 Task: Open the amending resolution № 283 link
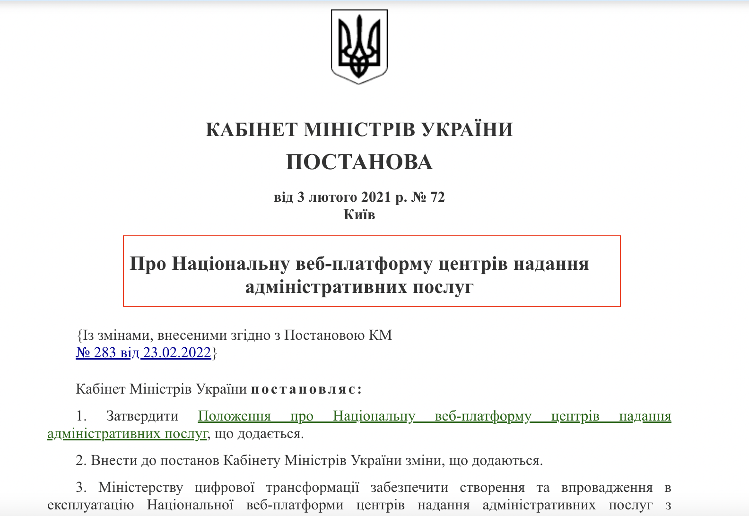(x=143, y=353)
